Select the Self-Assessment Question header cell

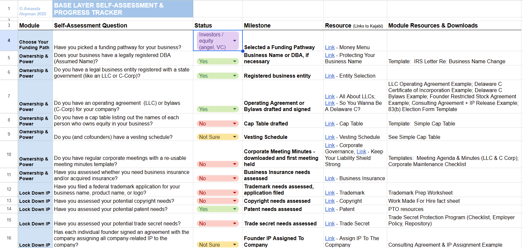(x=123, y=26)
